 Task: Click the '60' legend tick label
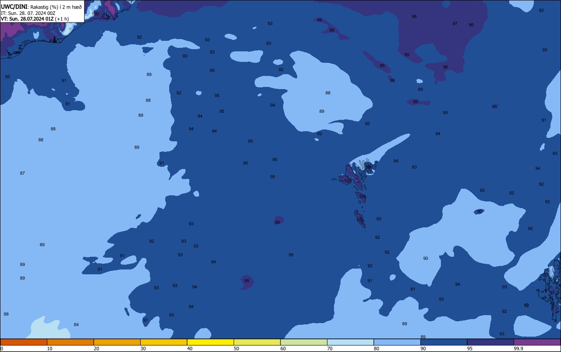coord(283,348)
